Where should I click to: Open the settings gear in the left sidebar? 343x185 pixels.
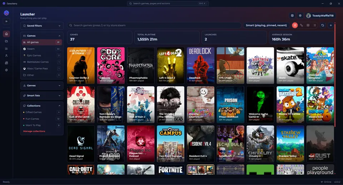click(6, 70)
